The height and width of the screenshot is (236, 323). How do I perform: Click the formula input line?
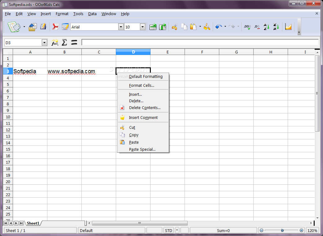[200, 43]
